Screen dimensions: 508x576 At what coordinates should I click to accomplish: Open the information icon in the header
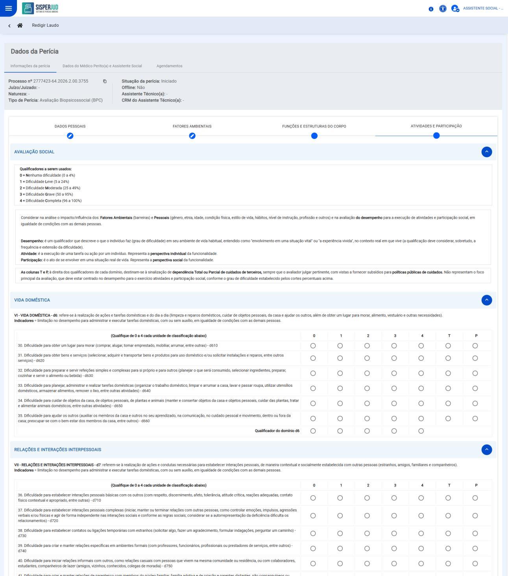pyautogui.click(x=431, y=9)
